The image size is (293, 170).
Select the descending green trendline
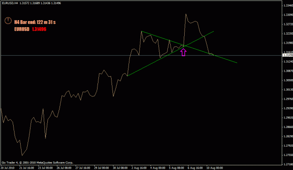189,47
